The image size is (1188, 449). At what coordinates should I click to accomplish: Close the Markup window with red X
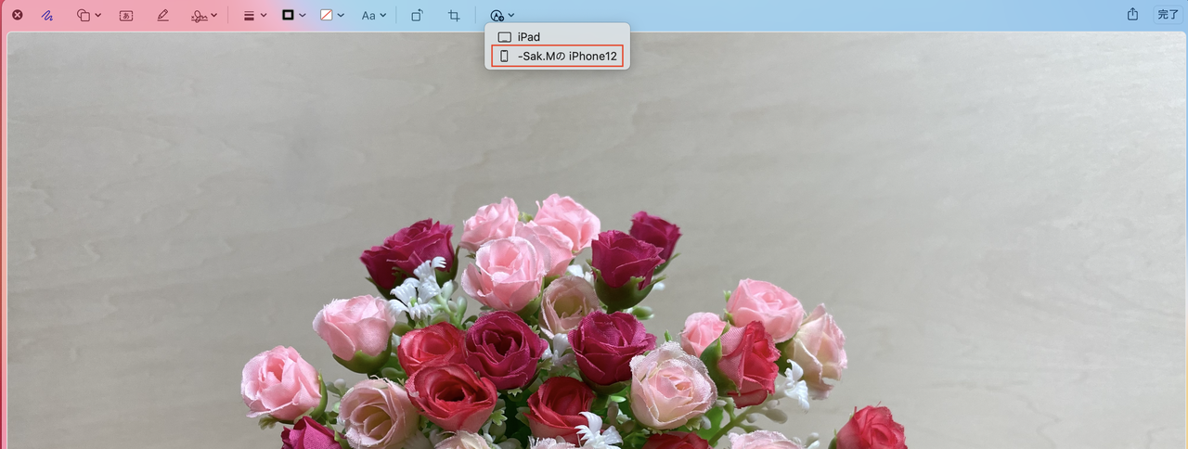click(17, 16)
